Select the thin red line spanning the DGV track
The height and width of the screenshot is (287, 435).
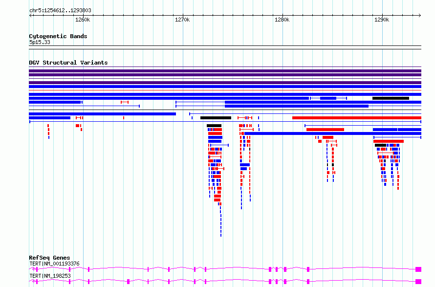225,90
